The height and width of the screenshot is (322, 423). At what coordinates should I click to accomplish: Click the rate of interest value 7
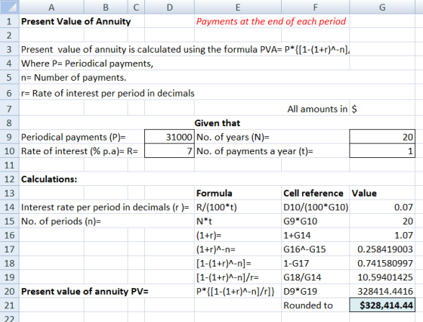click(169, 151)
